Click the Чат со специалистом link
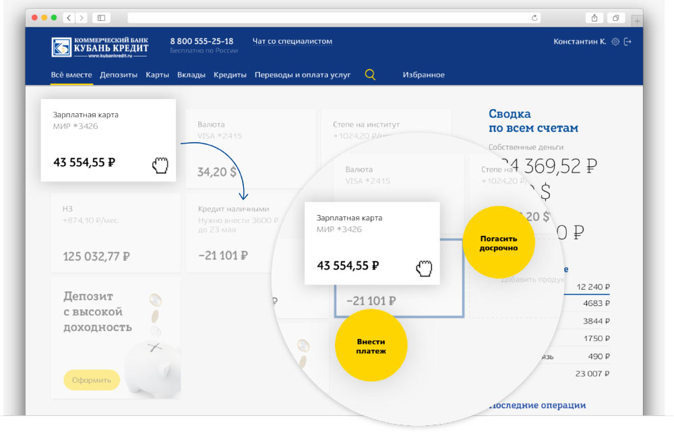Viewport: 674px width, 432px height. [x=292, y=41]
